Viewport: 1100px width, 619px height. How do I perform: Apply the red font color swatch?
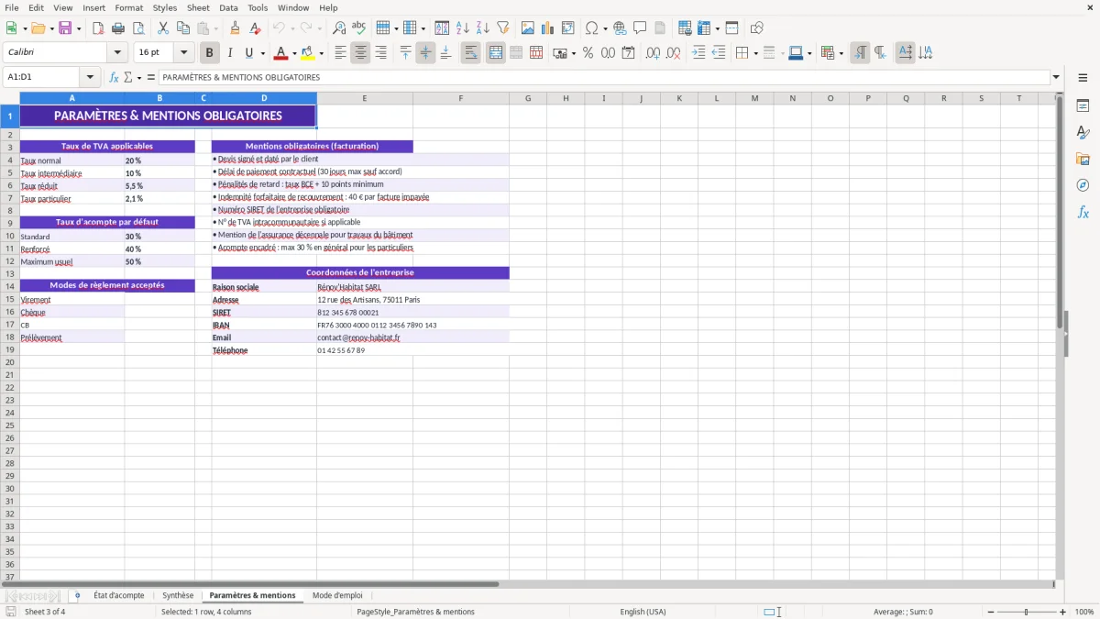pyautogui.click(x=281, y=53)
